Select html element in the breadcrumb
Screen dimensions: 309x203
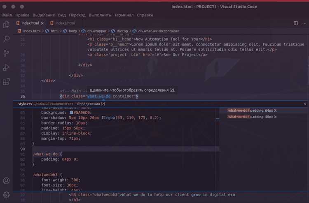54,31
